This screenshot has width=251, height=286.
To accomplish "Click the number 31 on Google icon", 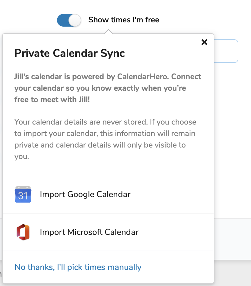I will [23, 196].
